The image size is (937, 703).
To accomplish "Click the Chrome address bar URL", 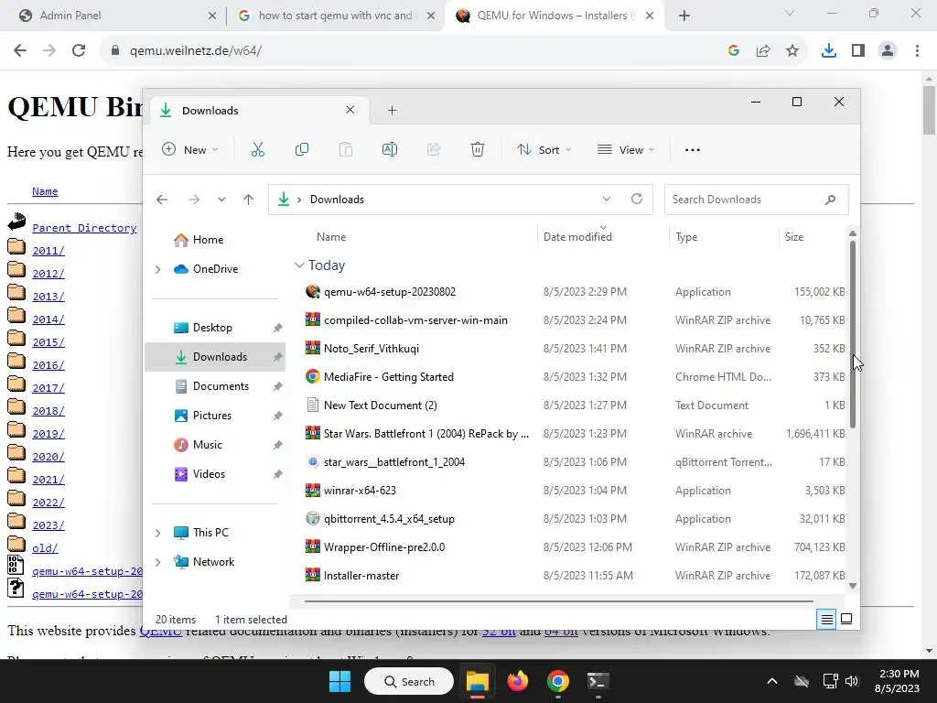I will [196, 51].
